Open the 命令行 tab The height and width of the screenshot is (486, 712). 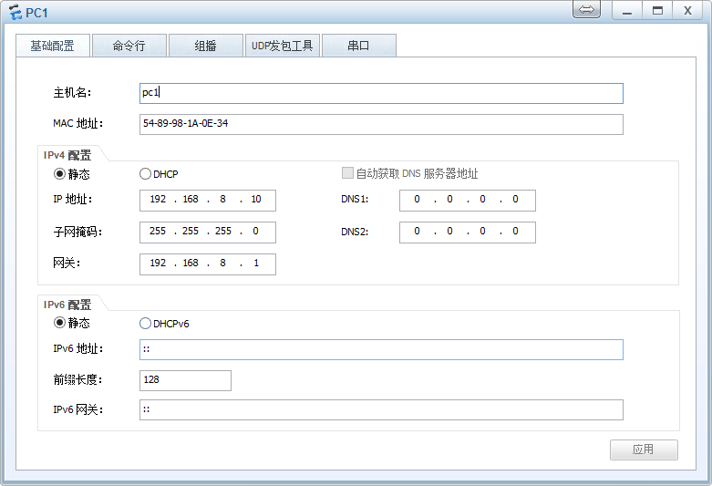coord(129,46)
